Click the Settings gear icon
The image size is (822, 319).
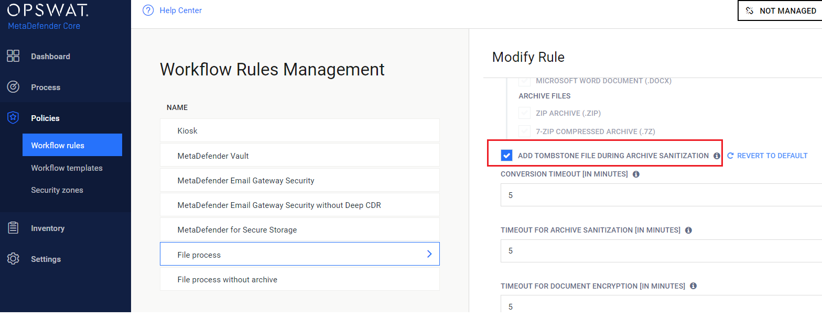13,259
